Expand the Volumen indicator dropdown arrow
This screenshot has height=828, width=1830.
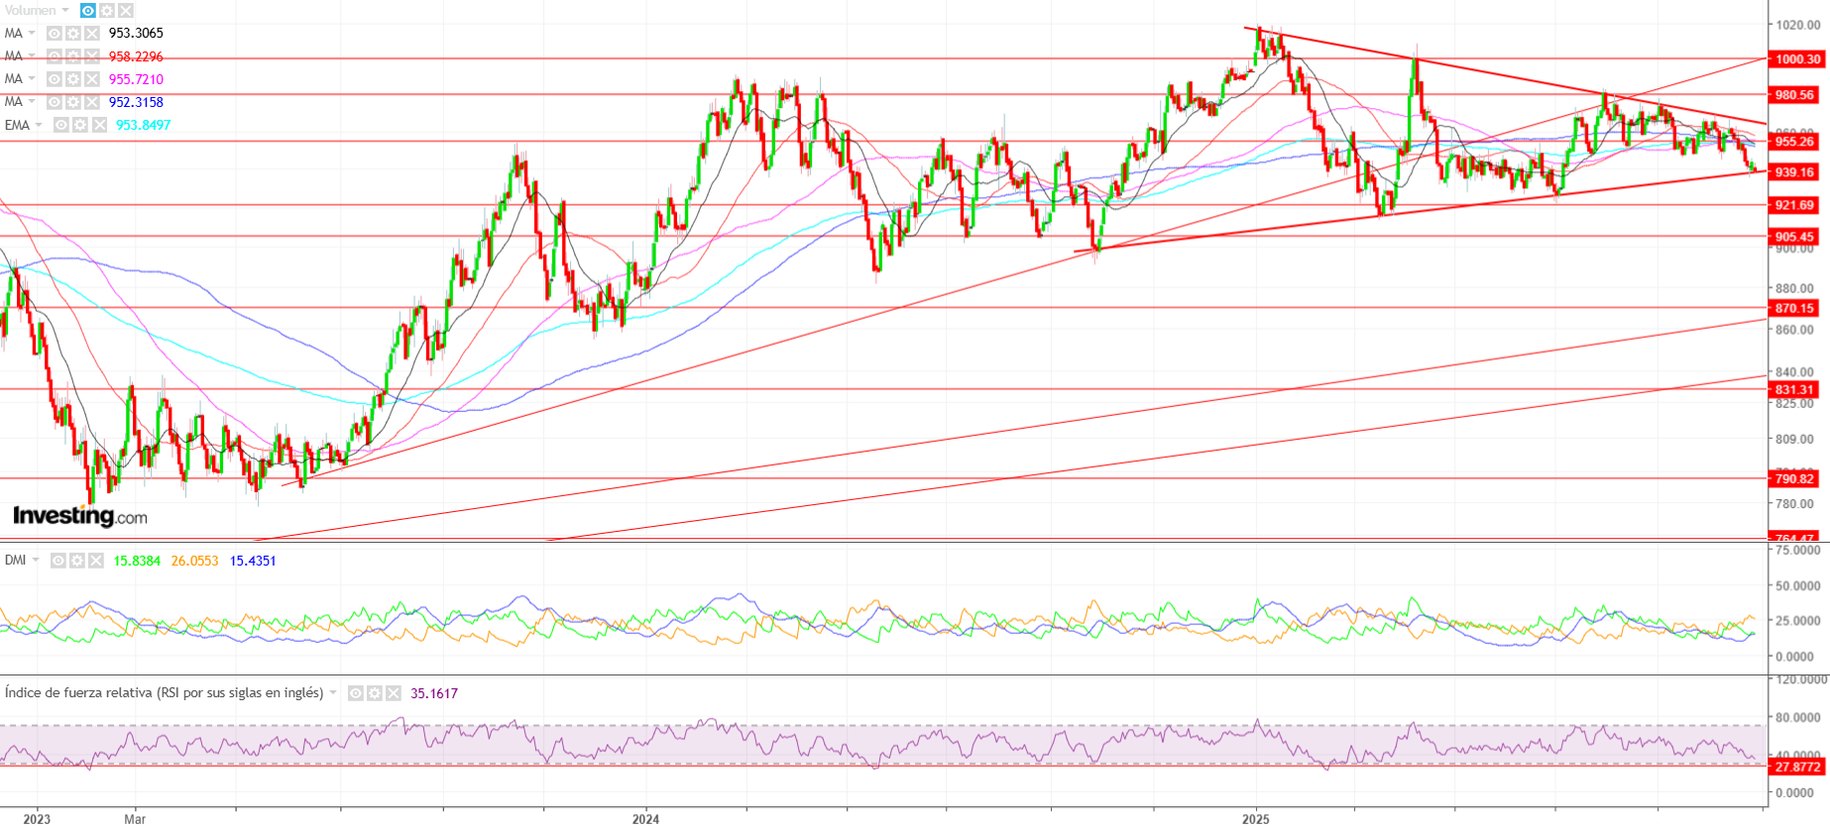pos(65,11)
